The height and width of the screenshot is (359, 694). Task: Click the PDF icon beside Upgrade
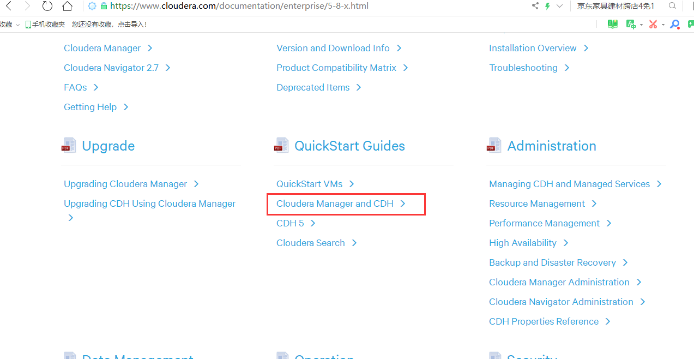coord(69,145)
